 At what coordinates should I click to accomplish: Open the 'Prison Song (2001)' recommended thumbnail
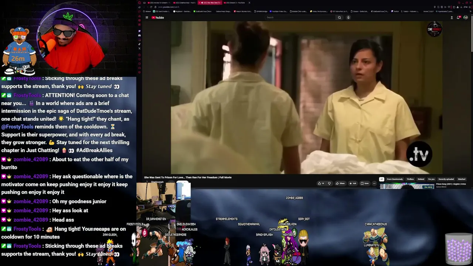tap(407, 186)
